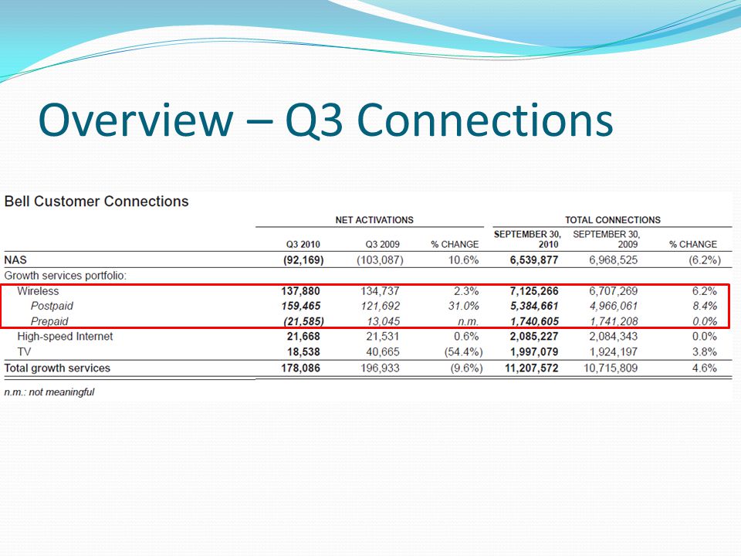Click the 'SEPTEMBER 30, 2010' column header

click(527, 239)
